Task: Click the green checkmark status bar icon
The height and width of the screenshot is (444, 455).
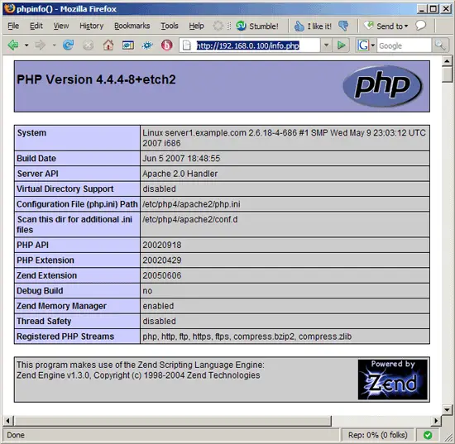Action: click(428, 435)
